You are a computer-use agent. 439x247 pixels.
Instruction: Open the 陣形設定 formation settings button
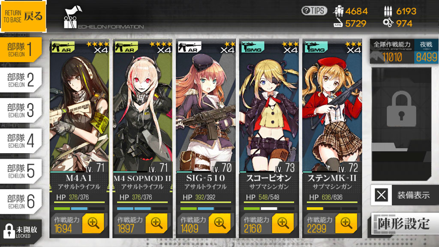click(x=404, y=223)
